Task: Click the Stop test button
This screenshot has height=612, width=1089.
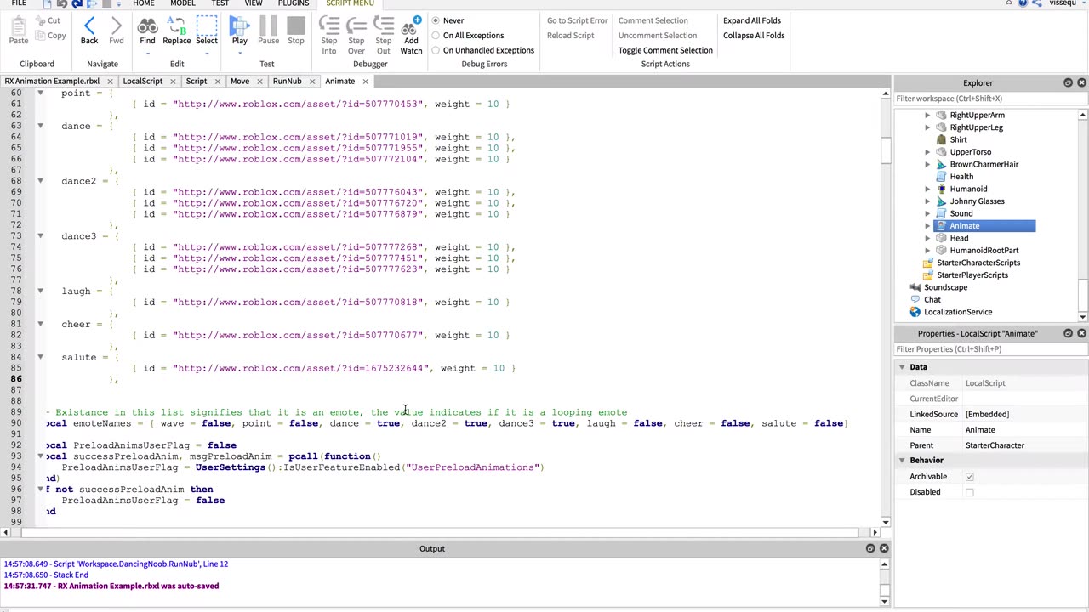Action: click(296, 25)
